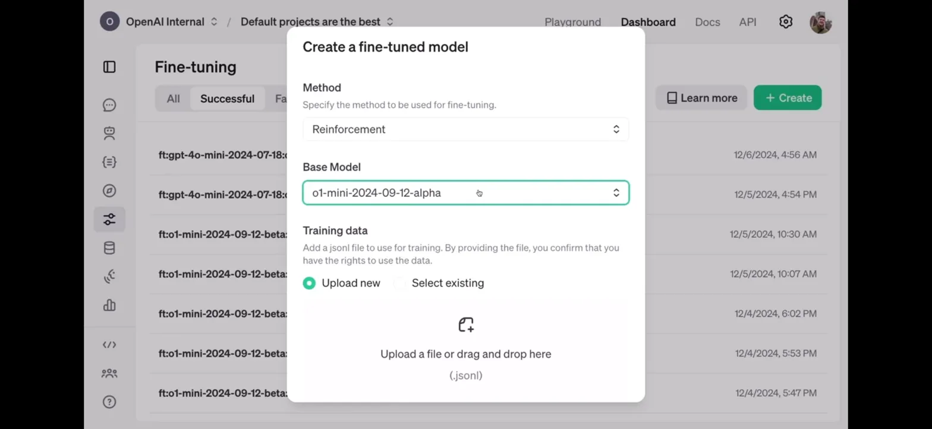Screen dimensions: 932x429
Task: Choose the Select existing radio option
Action: (x=399, y=283)
